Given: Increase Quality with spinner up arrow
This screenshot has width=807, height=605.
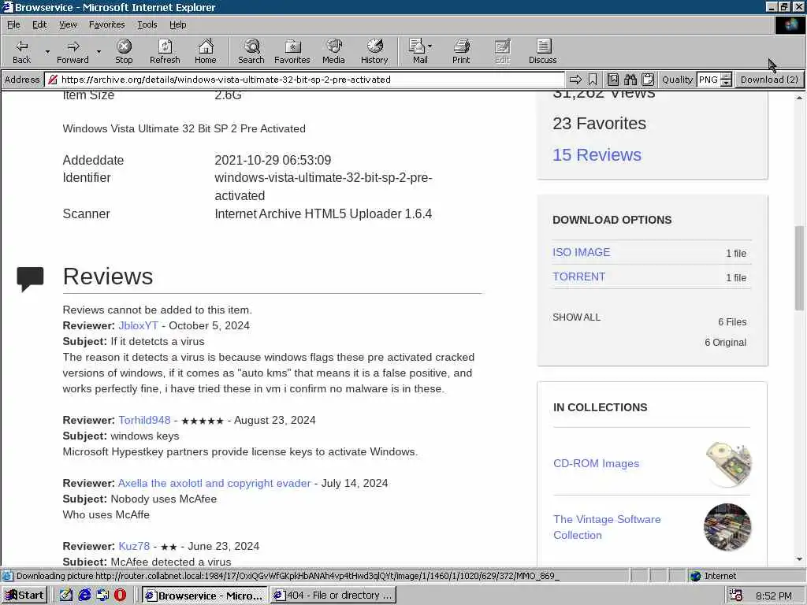Looking at the screenshot, I should coord(726,76).
